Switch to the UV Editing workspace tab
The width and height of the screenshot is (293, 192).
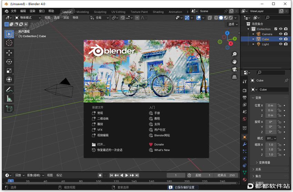pyautogui.click(x=118, y=12)
